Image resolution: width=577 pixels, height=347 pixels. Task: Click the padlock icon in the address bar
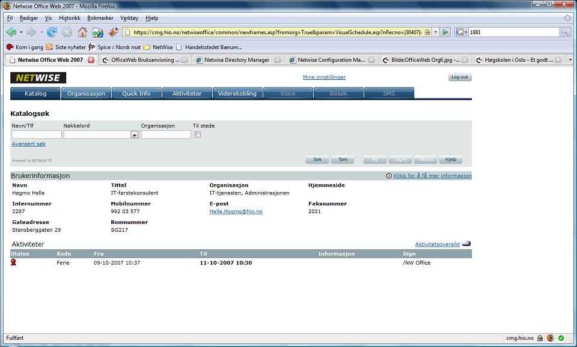(x=427, y=32)
